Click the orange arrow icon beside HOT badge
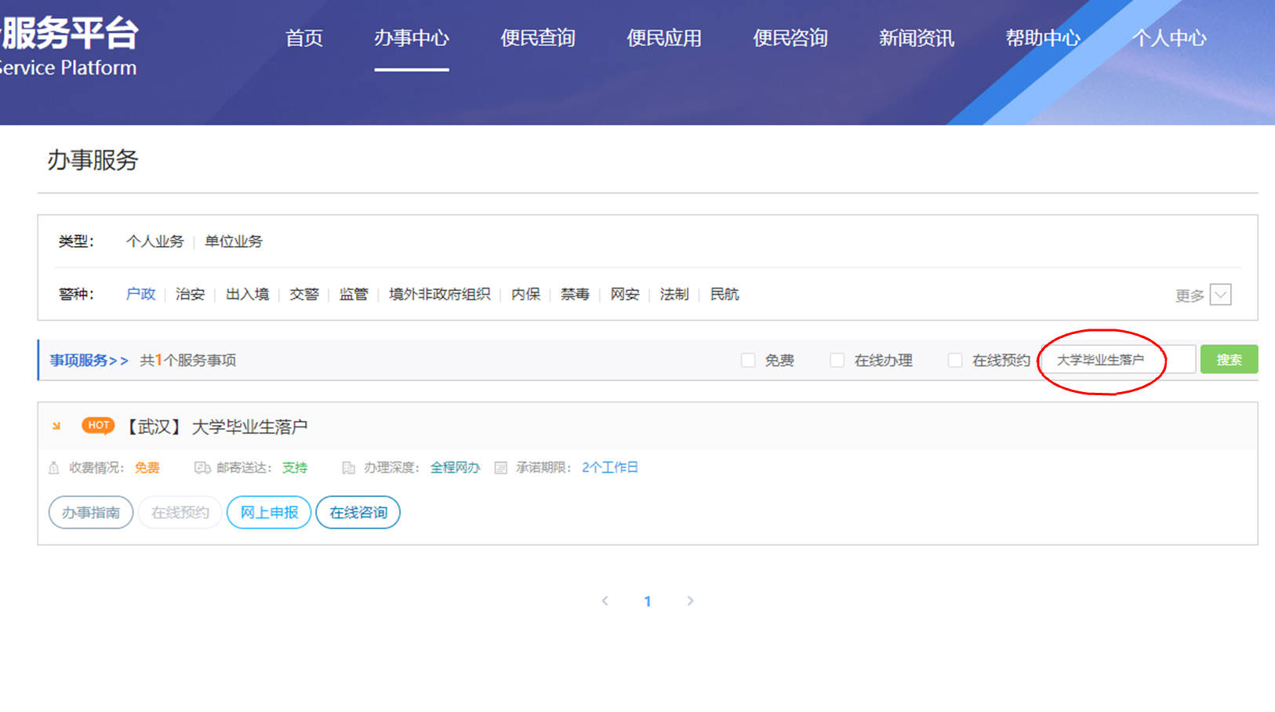Viewport: 1275px width, 712px height. pyautogui.click(x=56, y=426)
